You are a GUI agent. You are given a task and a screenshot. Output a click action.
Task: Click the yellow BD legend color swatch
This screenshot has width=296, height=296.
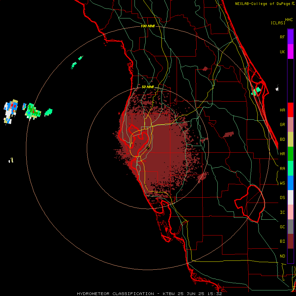290,139
